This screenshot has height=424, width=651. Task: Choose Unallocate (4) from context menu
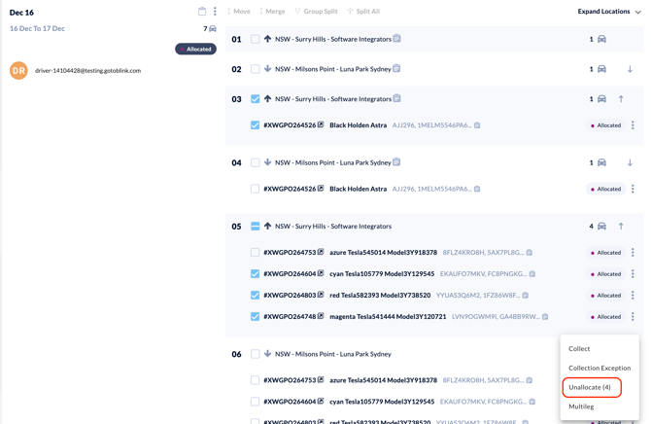coord(590,387)
